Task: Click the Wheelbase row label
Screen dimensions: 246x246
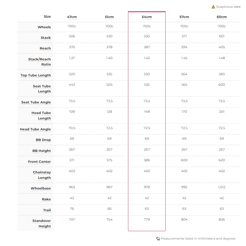Action: pyautogui.click(x=41, y=189)
